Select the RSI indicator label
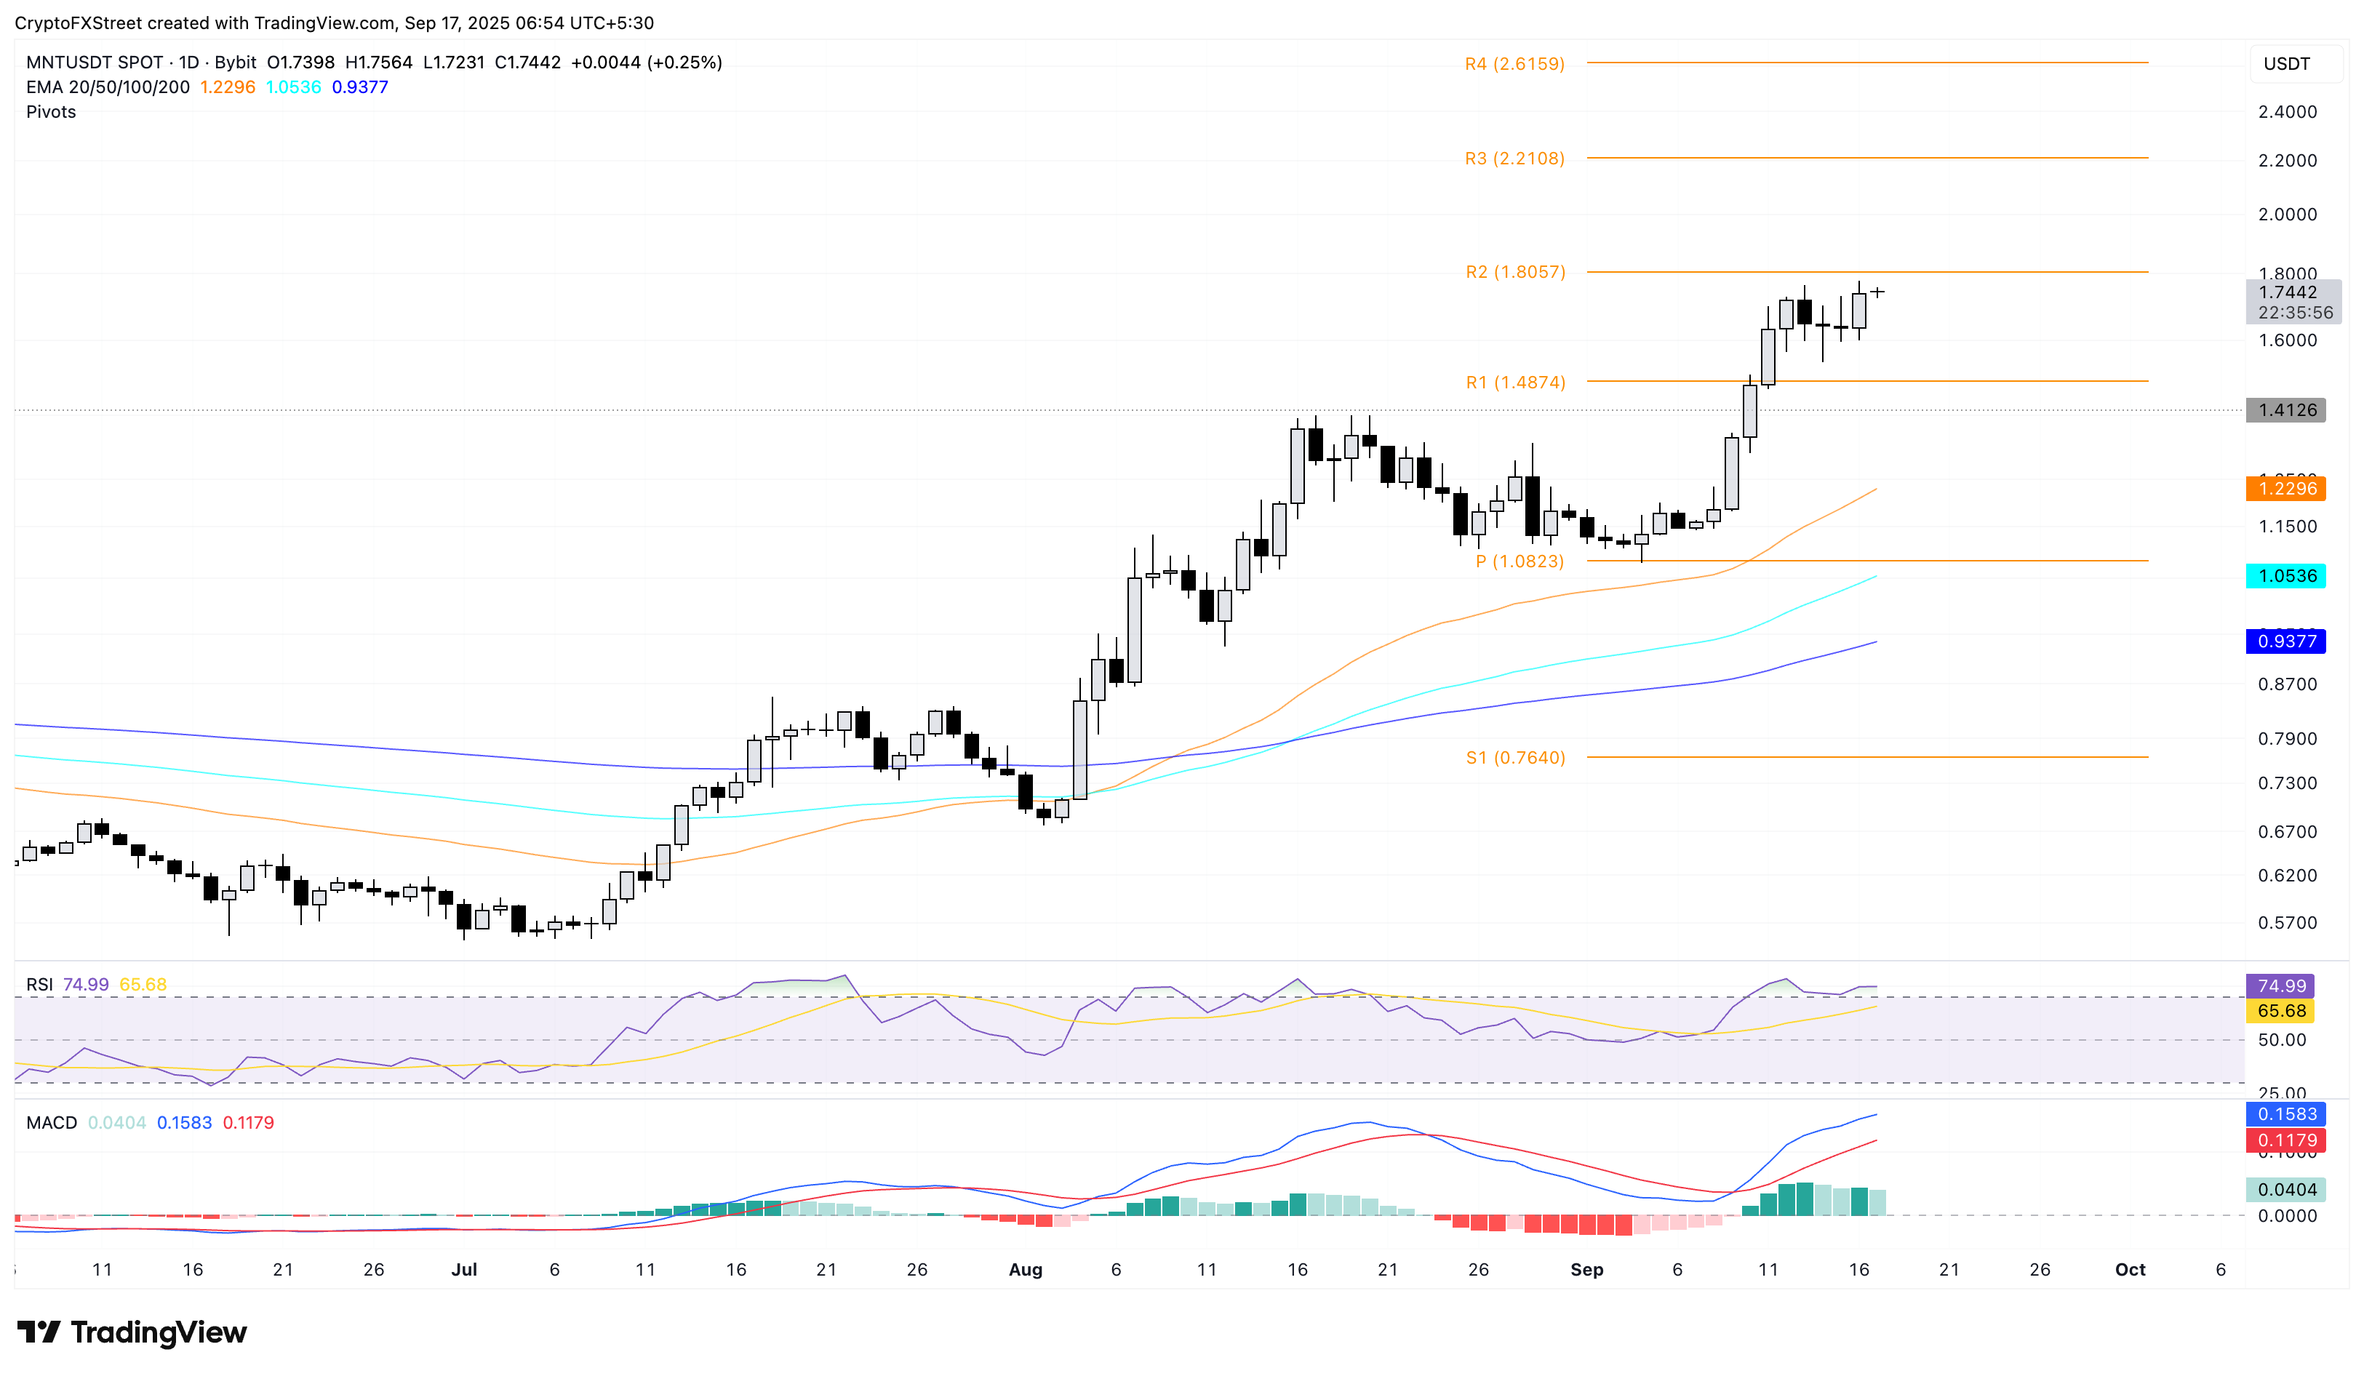 [x=39, y=984]
